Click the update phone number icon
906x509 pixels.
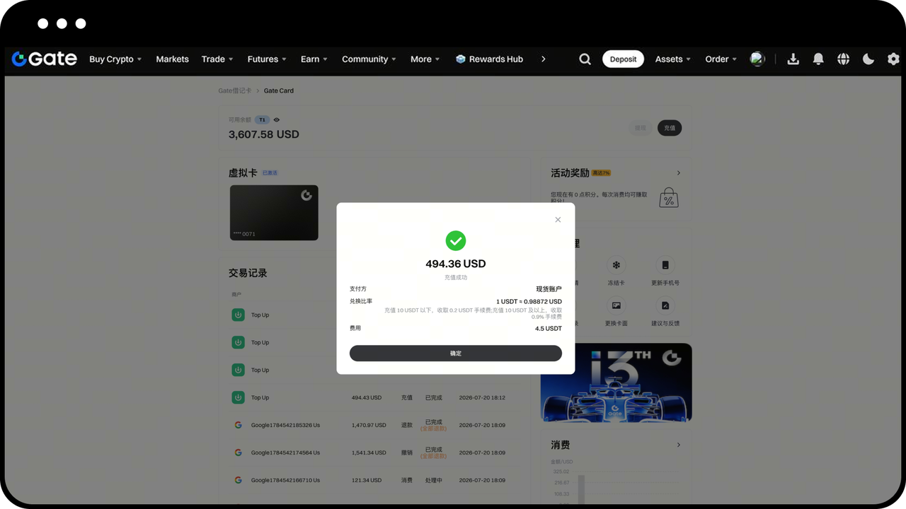tap(665, 265)
